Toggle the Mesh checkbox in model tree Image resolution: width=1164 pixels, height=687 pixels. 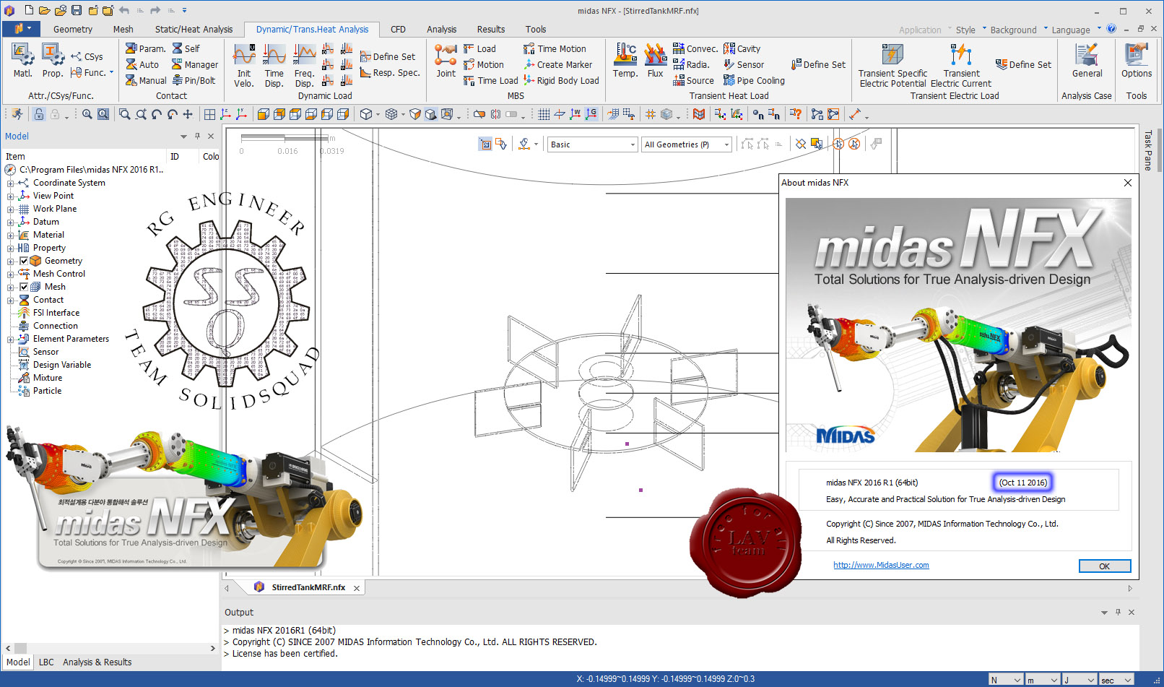(x=24, y=287)
